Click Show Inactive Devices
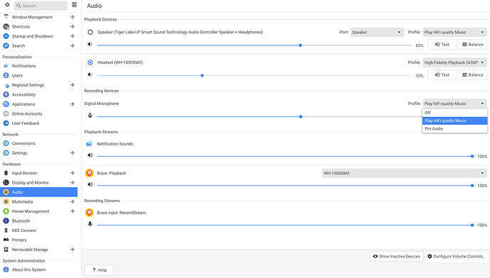The width and height of the screenshot is (490, 278). (396, 257)
